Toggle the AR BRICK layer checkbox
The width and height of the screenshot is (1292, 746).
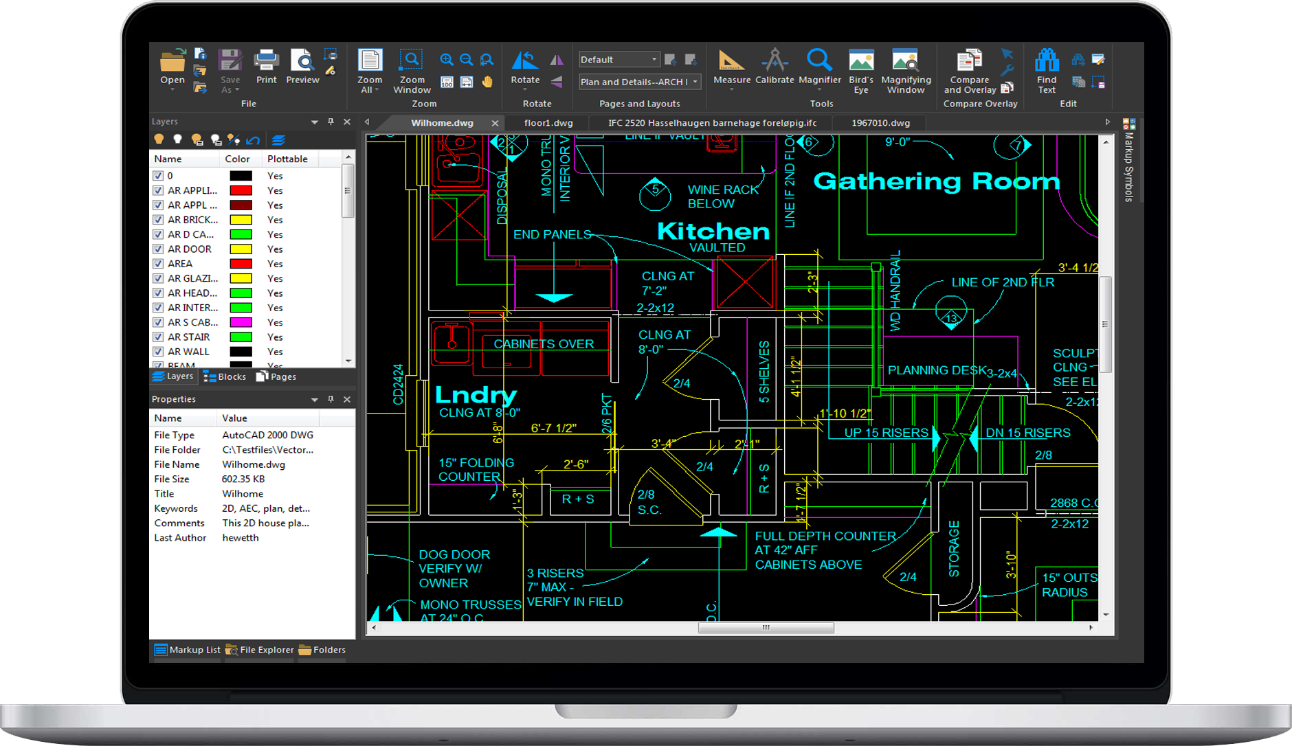(158, 220)
